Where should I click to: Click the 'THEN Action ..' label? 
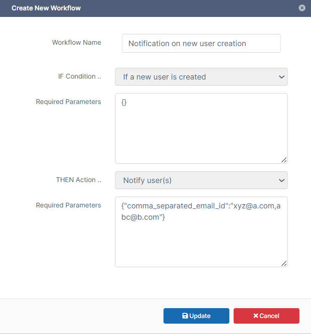click(x=78, y=180)
